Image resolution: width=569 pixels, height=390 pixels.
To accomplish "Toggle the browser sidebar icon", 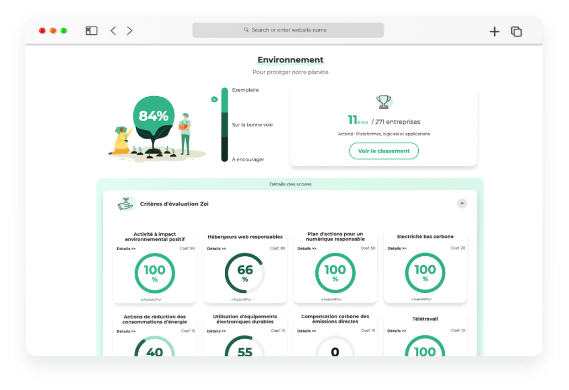I will 92,31.
